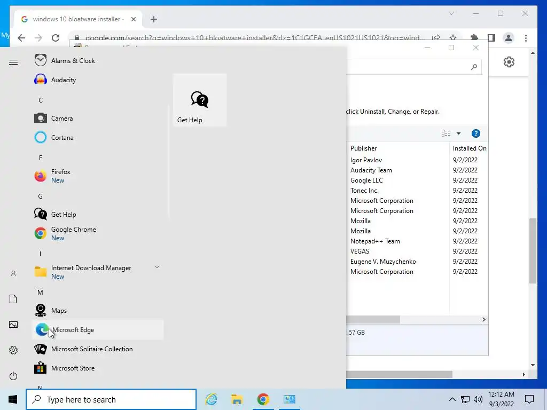The height and width of the screenshot is (410, 547).
Task: Go back in Chrome
Action: click(21, 38)
